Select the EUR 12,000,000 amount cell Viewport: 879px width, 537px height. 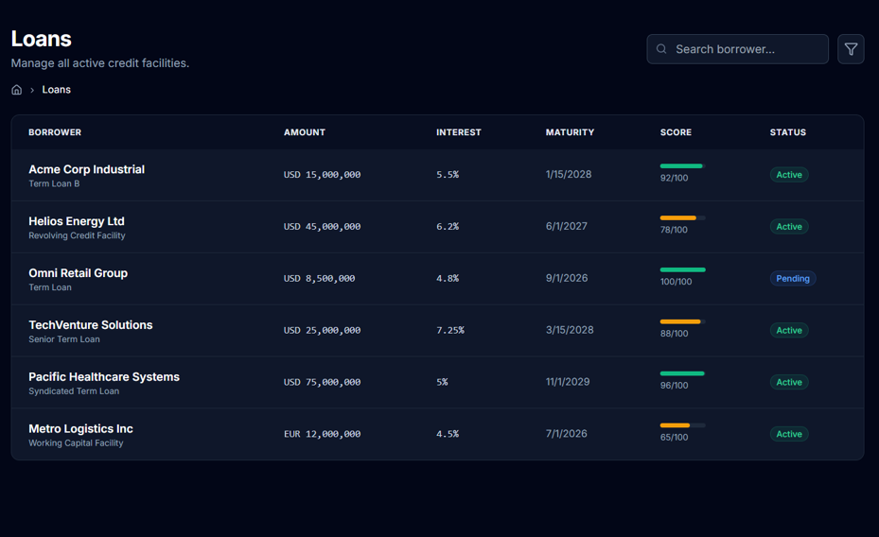click(x=322, y=434)
